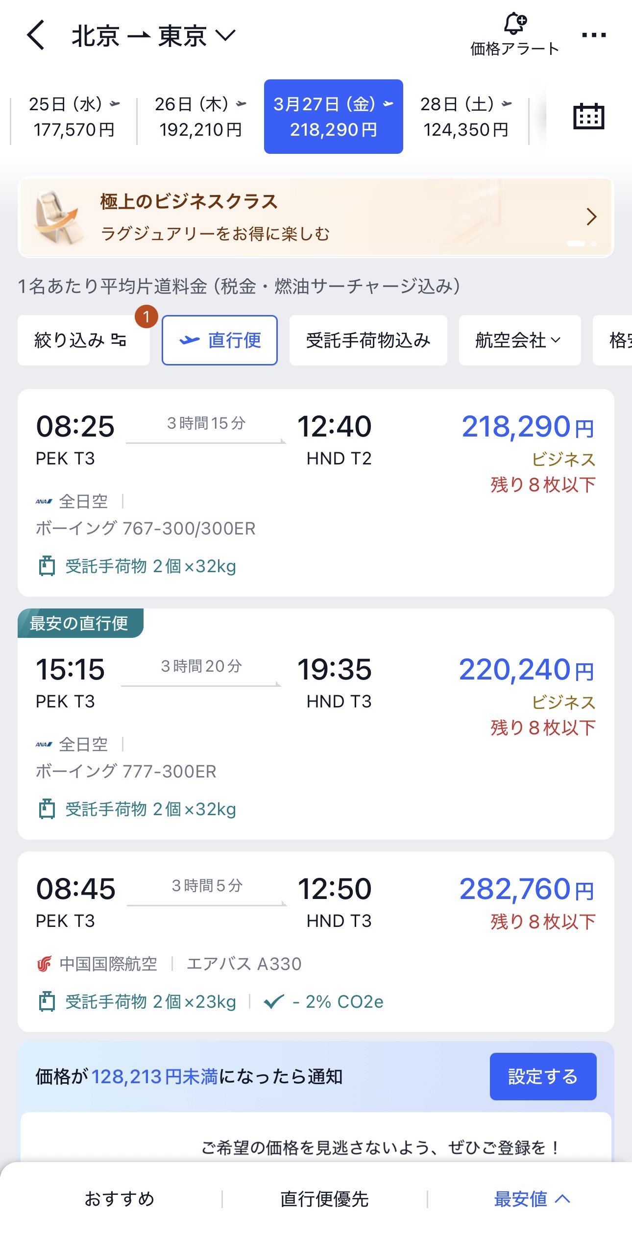The image size is (632, 1238).
Task: Tap the Air China logo icon
Action: [x=45, y=964]
